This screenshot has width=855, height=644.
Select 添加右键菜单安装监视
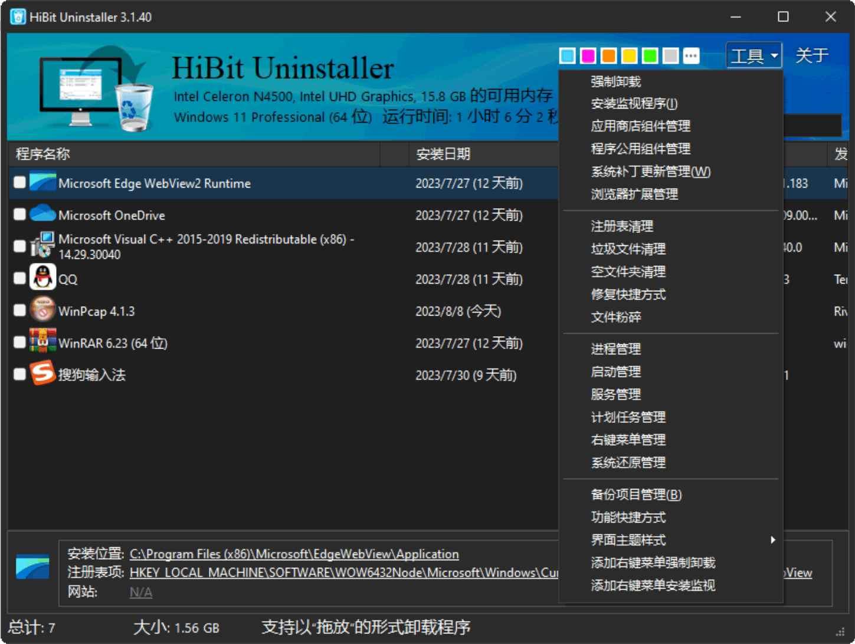click(x=653, y=585)
